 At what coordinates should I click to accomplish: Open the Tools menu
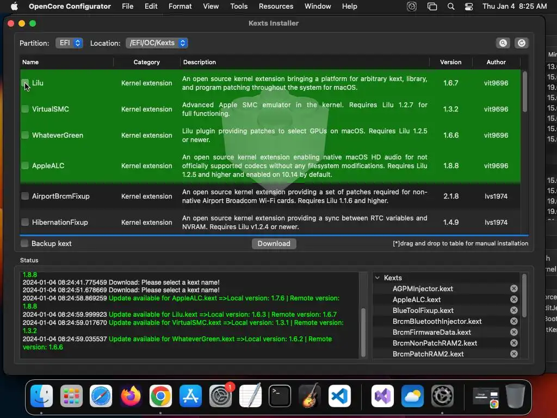(239, 7)
